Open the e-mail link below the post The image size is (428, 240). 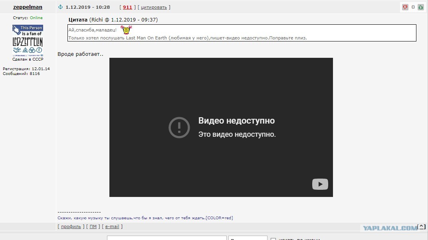[x=112, y=226]
